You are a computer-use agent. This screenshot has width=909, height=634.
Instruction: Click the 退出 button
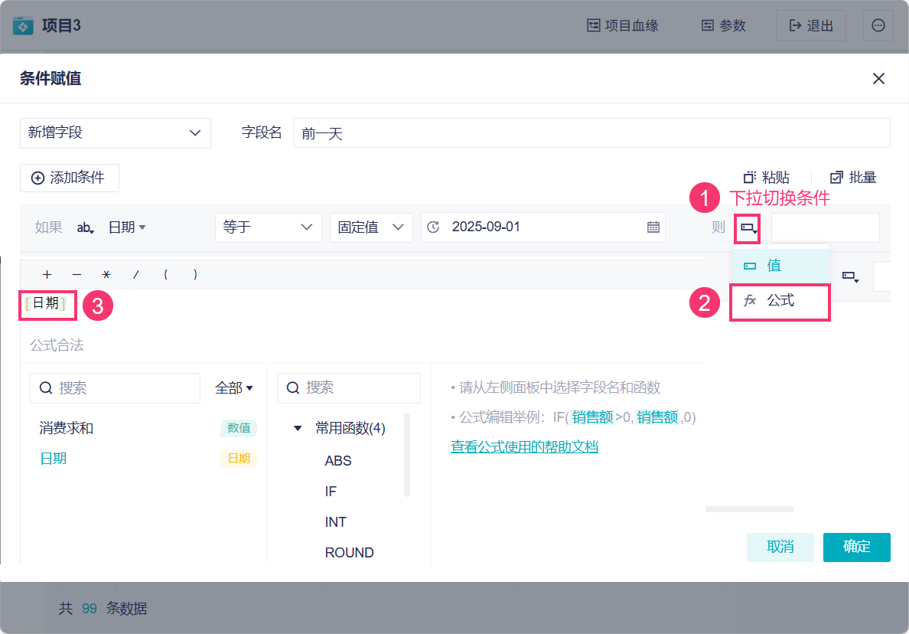[x=811, y=25]
